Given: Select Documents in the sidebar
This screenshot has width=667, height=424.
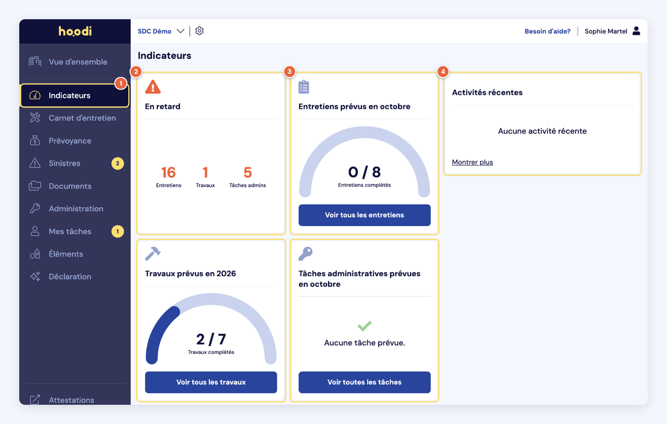Looking at the screenshot, I should point(75,186).
